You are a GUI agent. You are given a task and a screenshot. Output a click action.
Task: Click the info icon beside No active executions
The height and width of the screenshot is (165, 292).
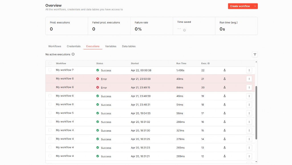pos(73,54)
